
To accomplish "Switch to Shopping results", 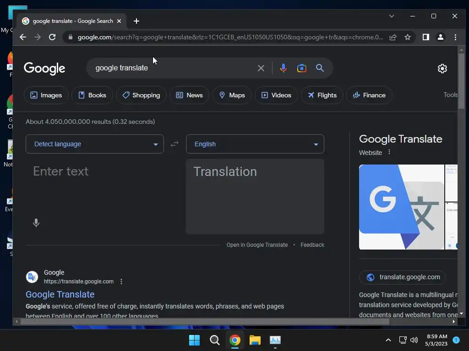I will click(141, 95).
